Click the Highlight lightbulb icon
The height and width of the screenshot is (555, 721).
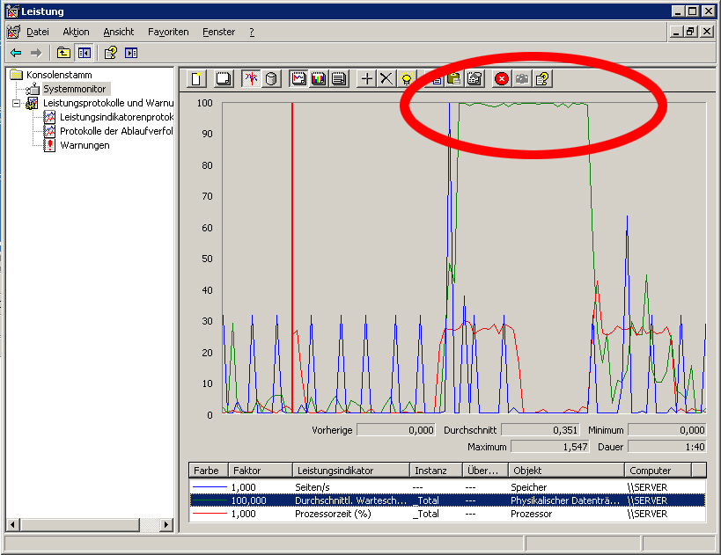[407, 79]
